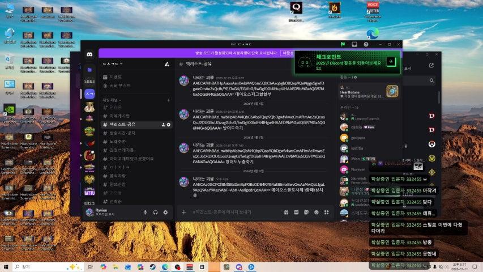
Task: Open the Discord inbox icon in title bar
Action: (x=354, y=44)
